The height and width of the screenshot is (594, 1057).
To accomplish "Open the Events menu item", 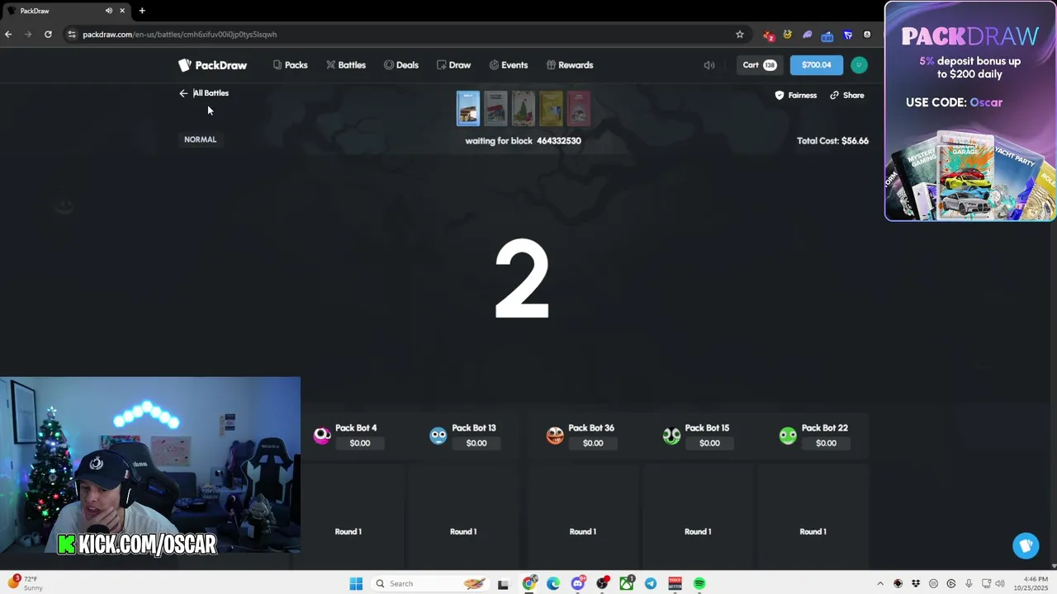I will (508, 65).
